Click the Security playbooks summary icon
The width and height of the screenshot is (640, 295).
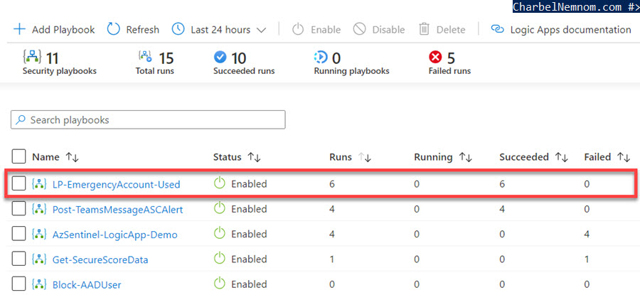pyautogui.click(x=32, y=58)
